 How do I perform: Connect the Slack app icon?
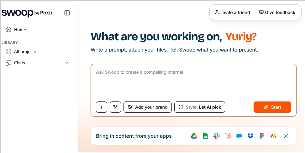(217, 136)
